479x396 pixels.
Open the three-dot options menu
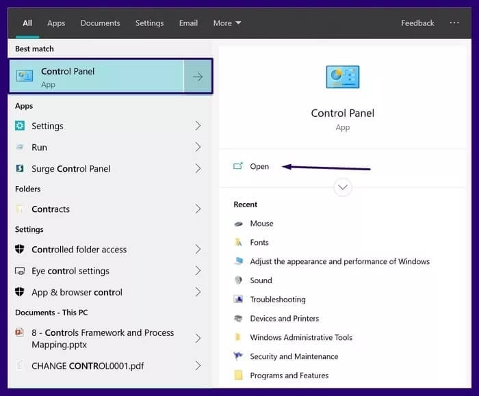(454, 23)
